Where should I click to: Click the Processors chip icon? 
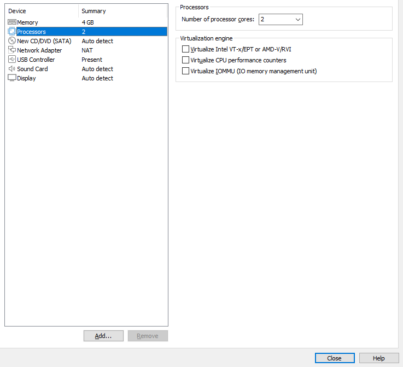[x=12, y=31]
